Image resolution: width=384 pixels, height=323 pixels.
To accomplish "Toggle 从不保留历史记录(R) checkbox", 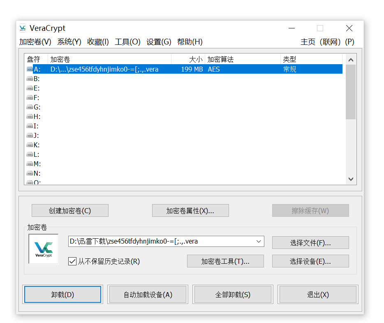I will point(72,261).
